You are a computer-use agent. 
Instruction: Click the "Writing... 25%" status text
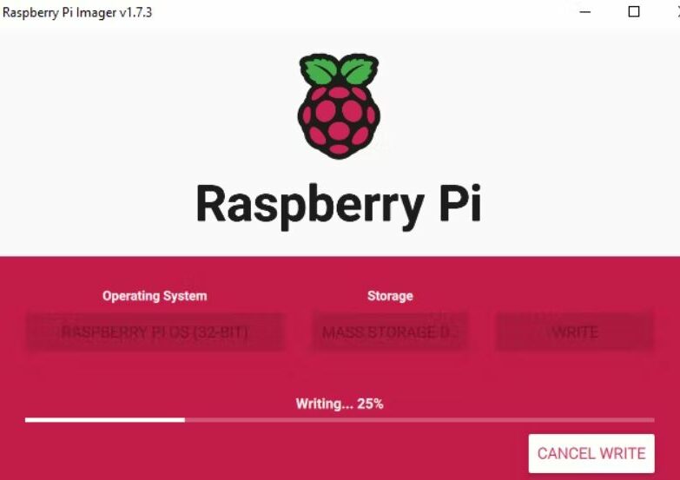(340, 404)
